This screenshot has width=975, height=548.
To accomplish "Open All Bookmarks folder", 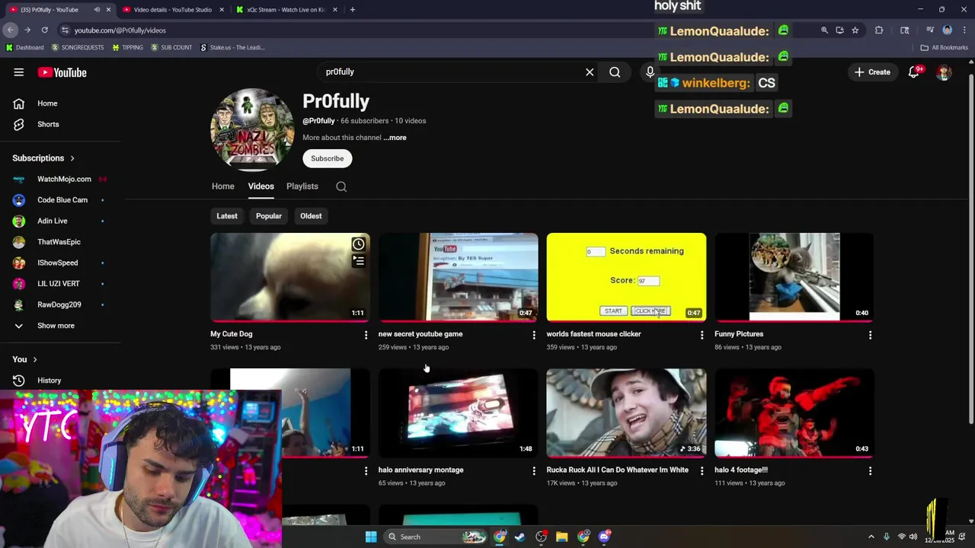I will click(x=944, y=47).
